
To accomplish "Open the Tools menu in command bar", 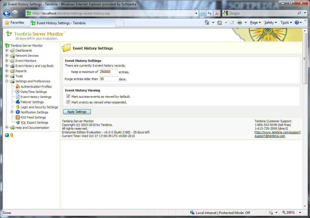I will (286, 23).
